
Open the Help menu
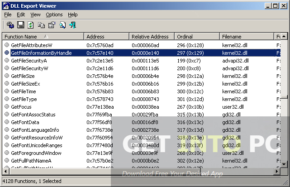pos(73,14)
